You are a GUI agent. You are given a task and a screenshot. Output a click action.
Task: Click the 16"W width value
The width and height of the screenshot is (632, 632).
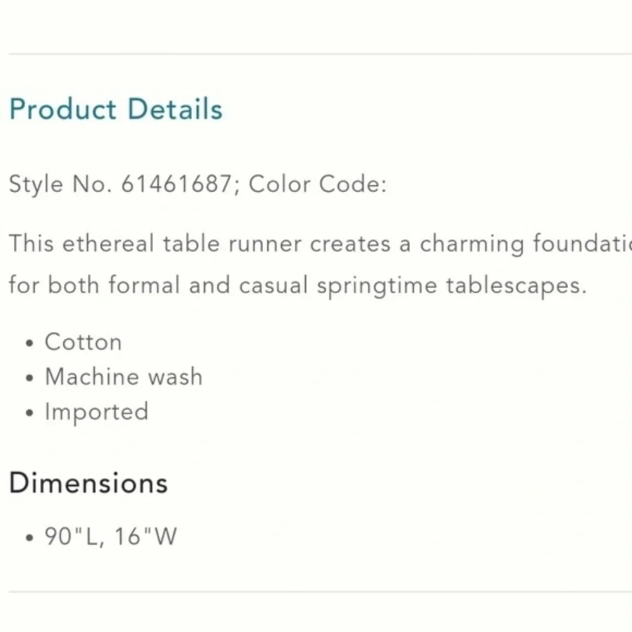coord(146,536)
